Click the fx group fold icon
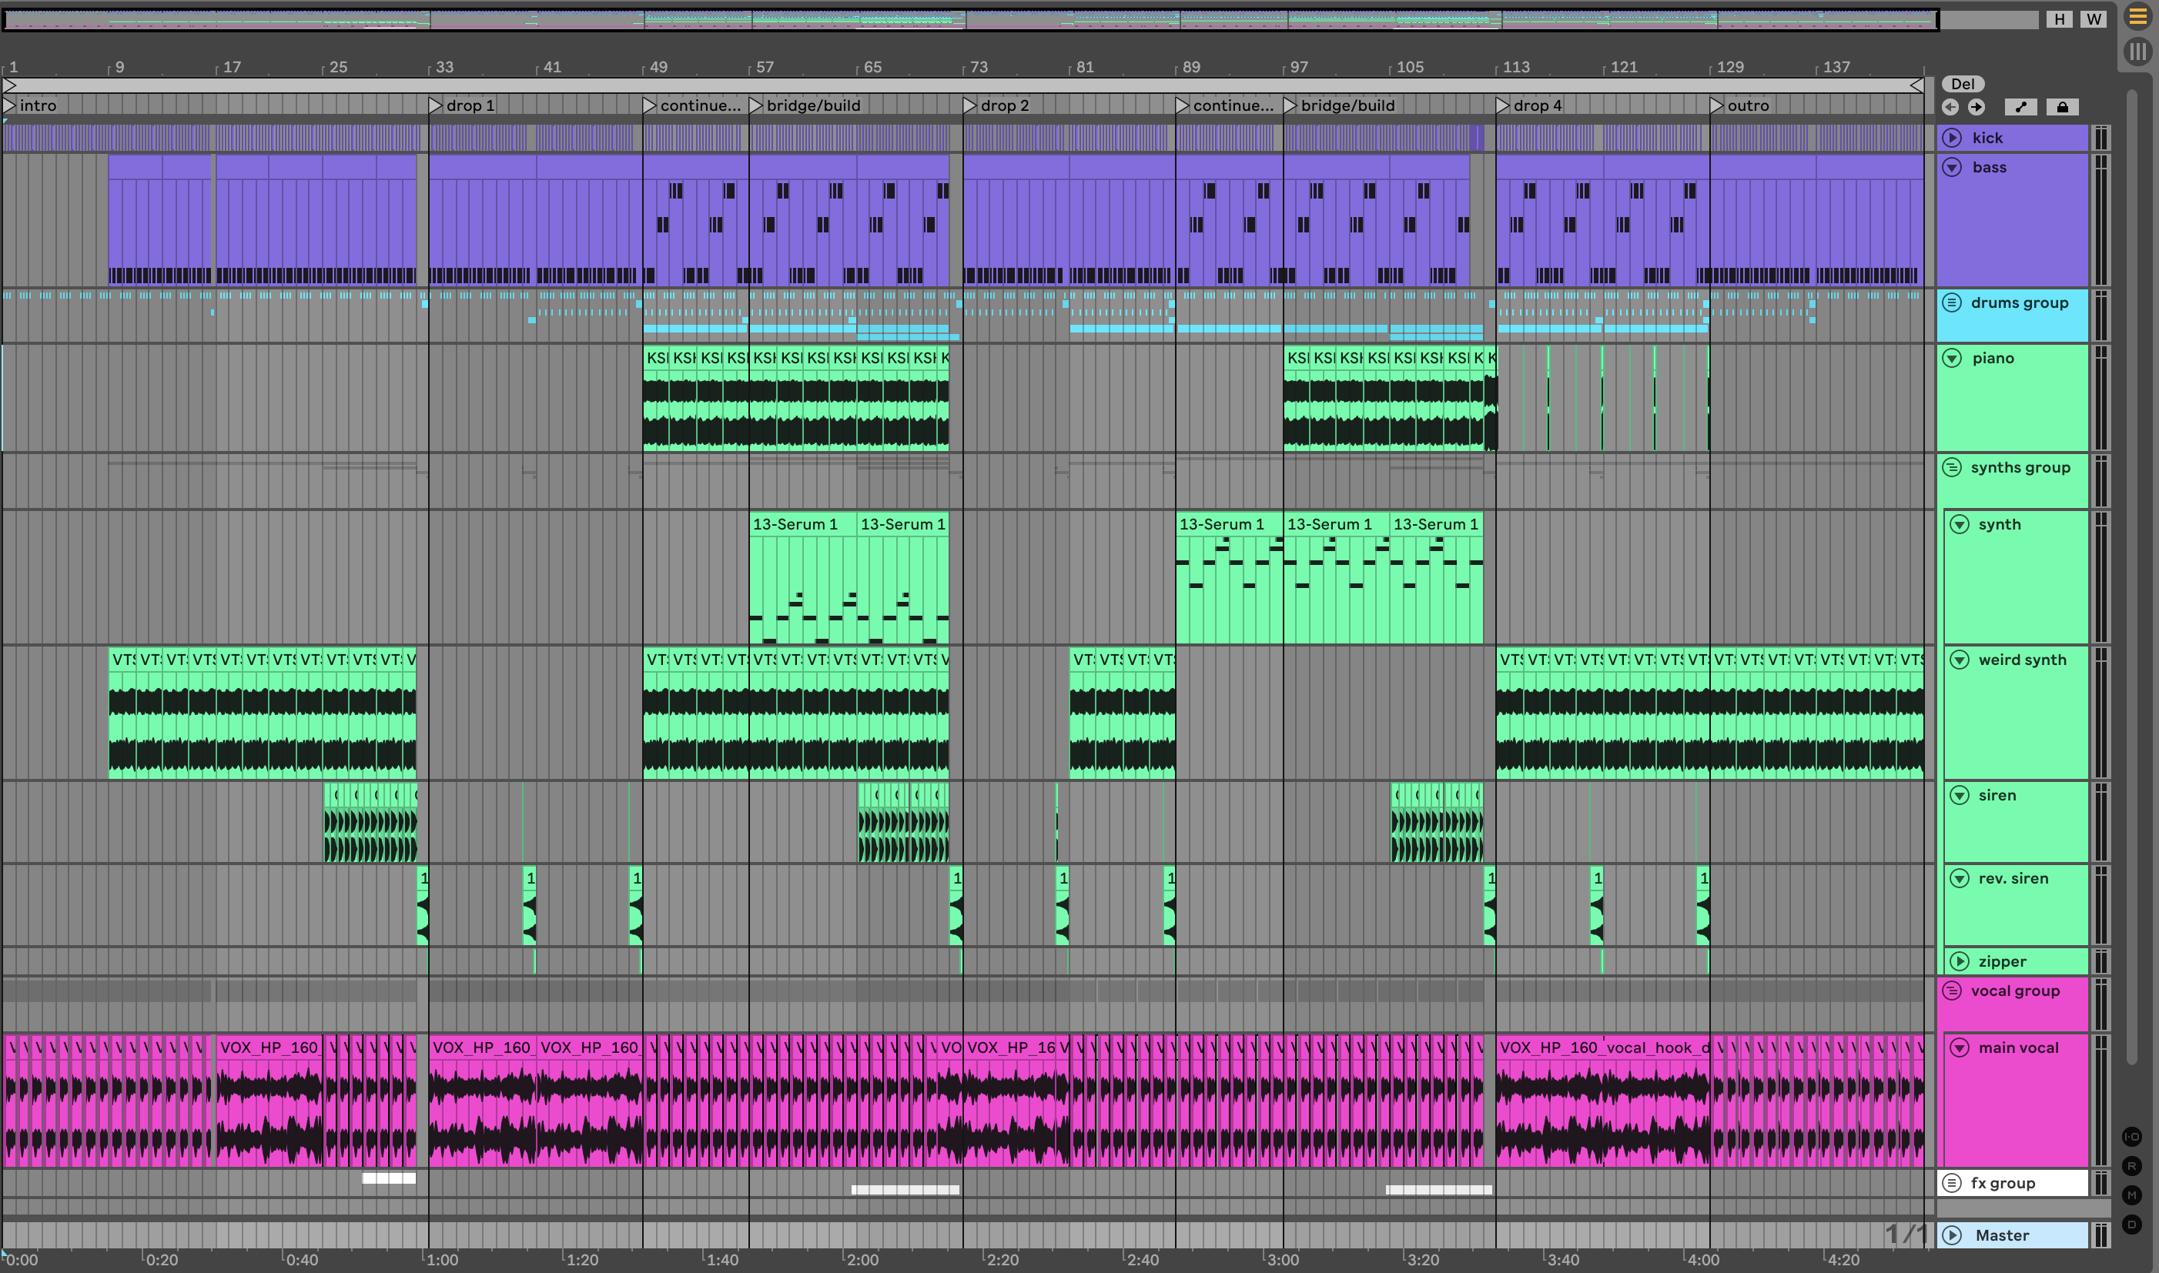The width and height of the screenshot is (2159, 1273). tap(1952, 1183)
